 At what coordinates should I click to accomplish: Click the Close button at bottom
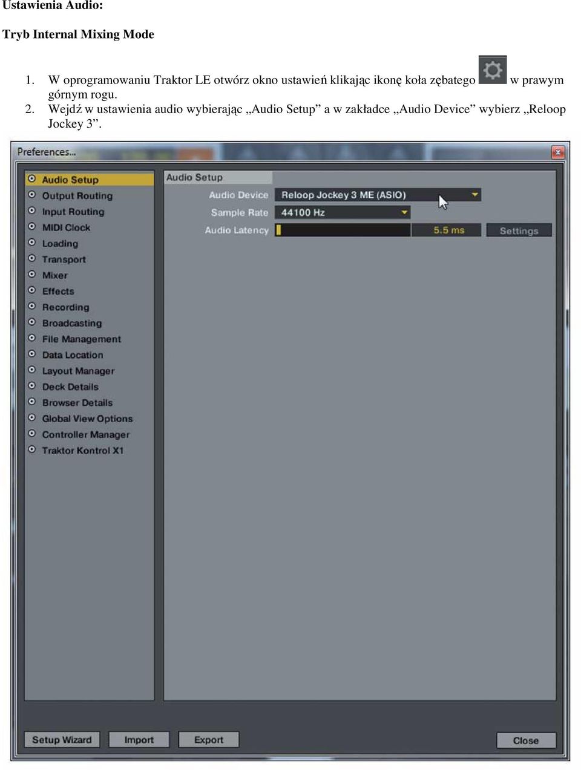click(526, 740)
